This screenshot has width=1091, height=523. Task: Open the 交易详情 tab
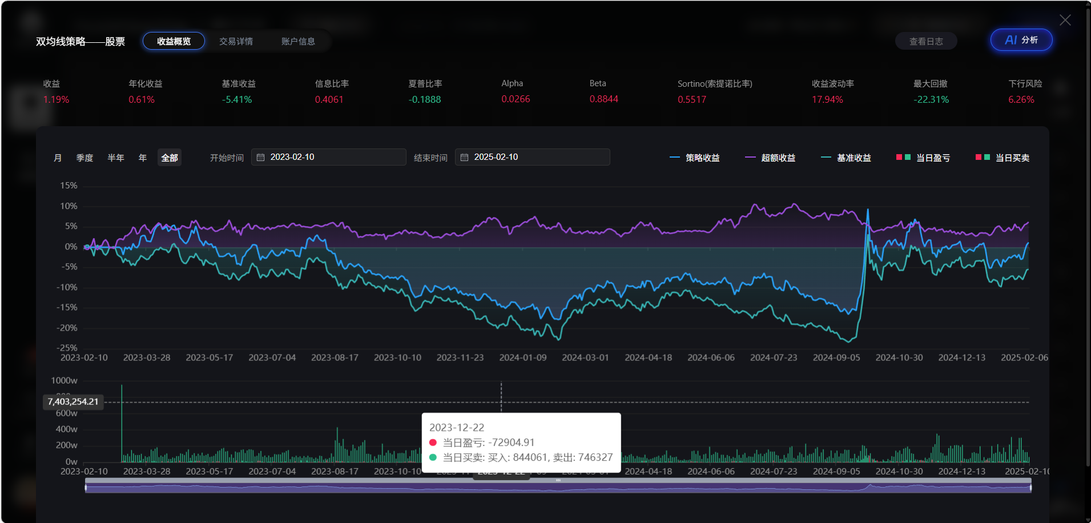pyautogui.click(x=236, y=41)
